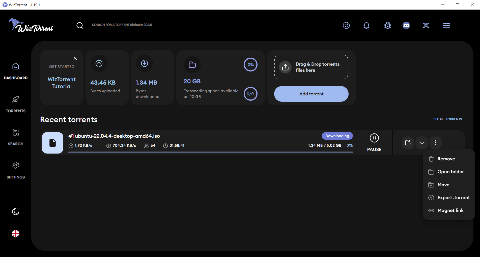
Task: Click the transcoding space folder icon
Action: pos(192,65)
